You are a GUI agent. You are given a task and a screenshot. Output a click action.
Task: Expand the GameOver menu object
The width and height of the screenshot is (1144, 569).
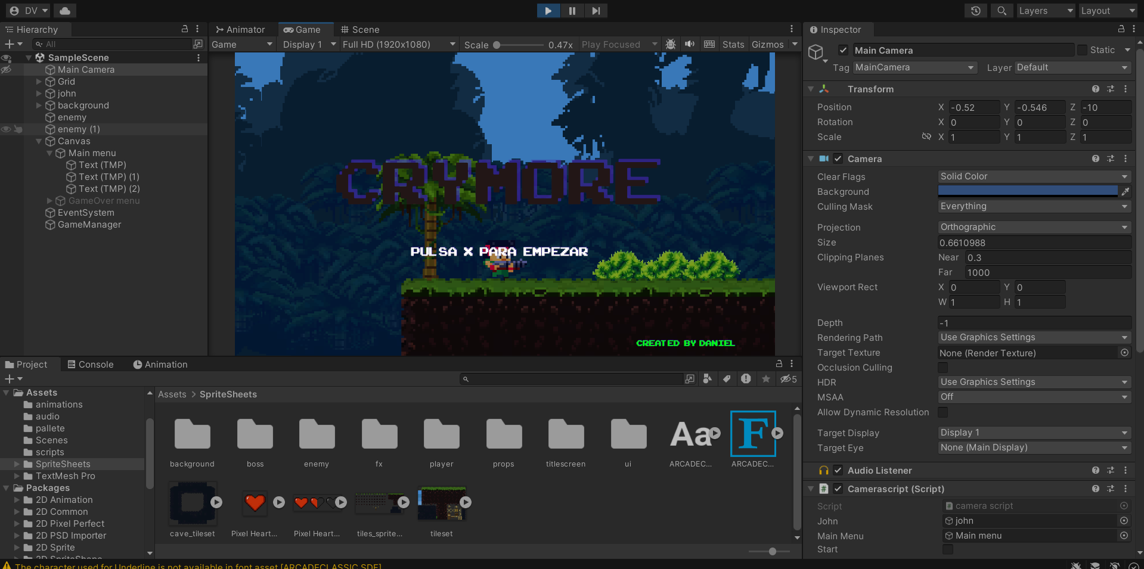49,201
